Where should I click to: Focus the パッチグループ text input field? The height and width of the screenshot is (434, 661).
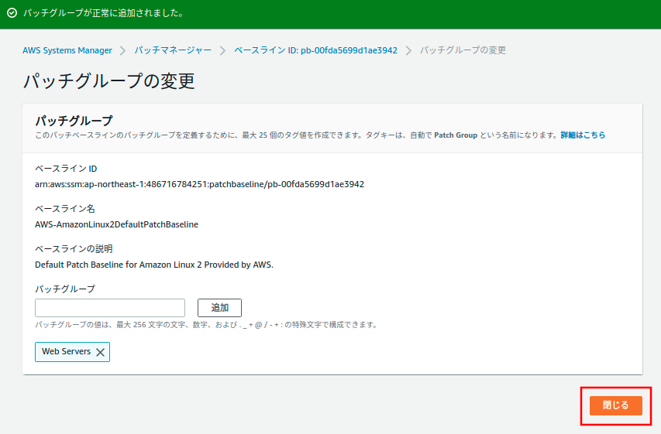coord(110,308)
